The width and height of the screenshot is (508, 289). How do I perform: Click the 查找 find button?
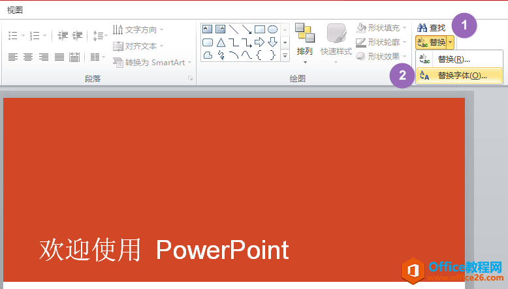431,28
